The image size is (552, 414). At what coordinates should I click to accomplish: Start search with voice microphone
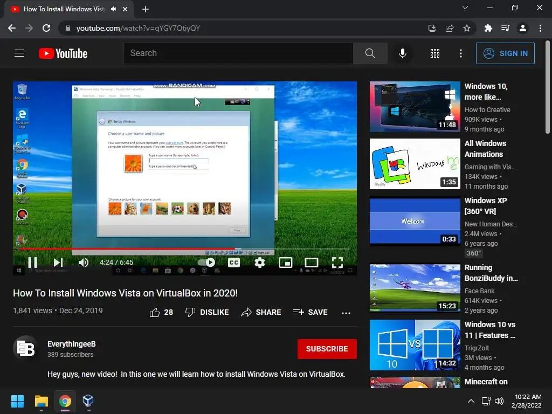tap(402, 53)
